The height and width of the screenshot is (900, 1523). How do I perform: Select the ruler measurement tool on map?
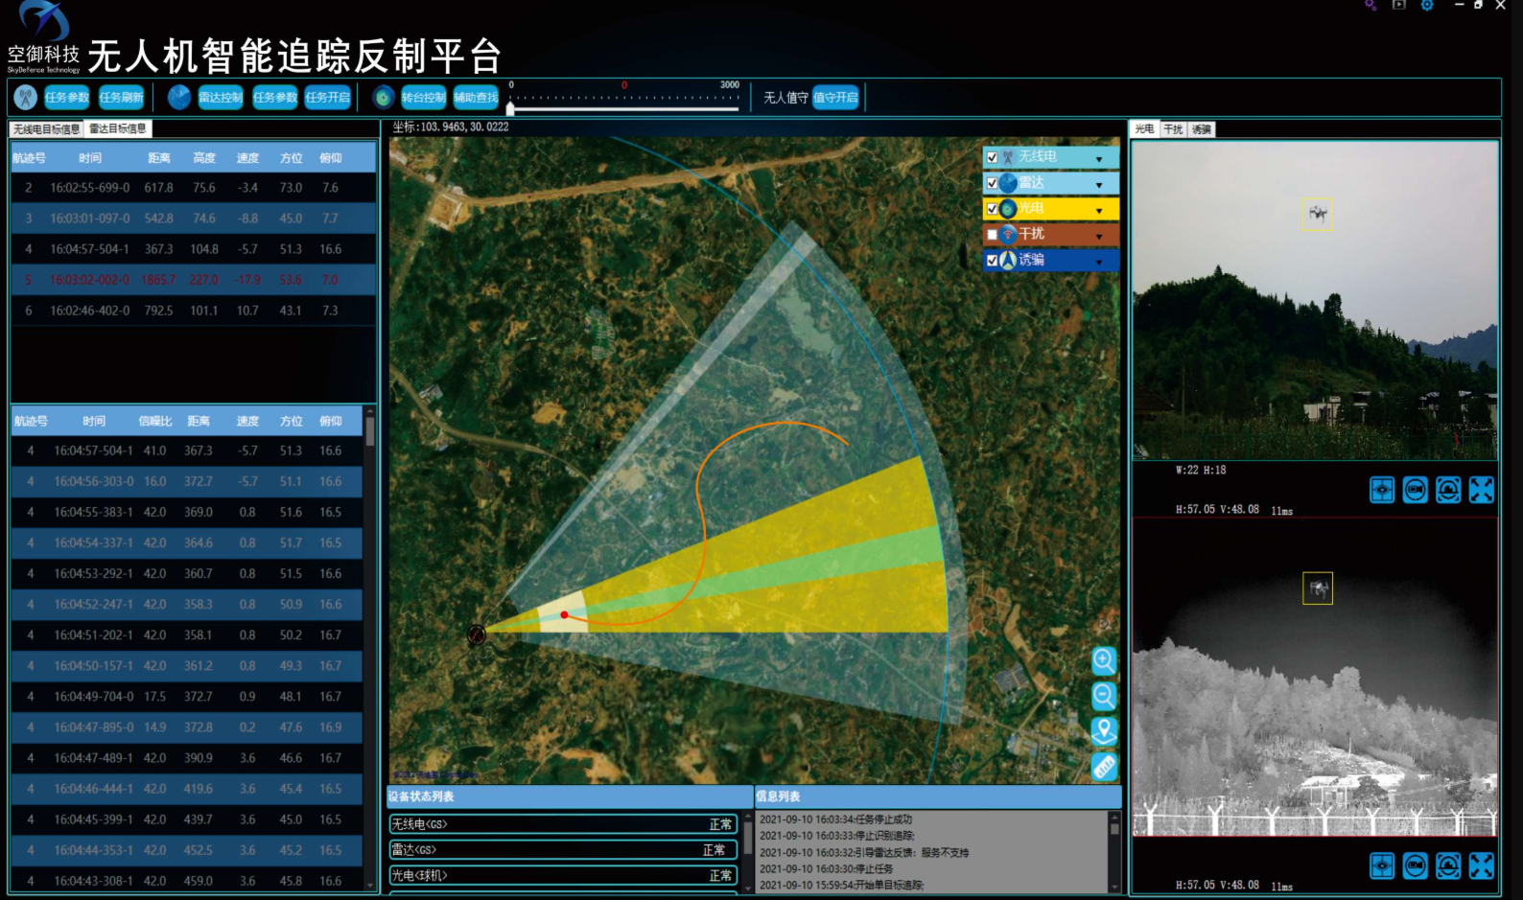pyautogui.click(x=1104, y=767)
